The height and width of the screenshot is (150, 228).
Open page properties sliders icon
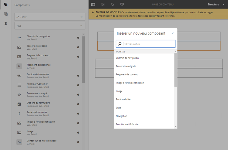(103, 4)
